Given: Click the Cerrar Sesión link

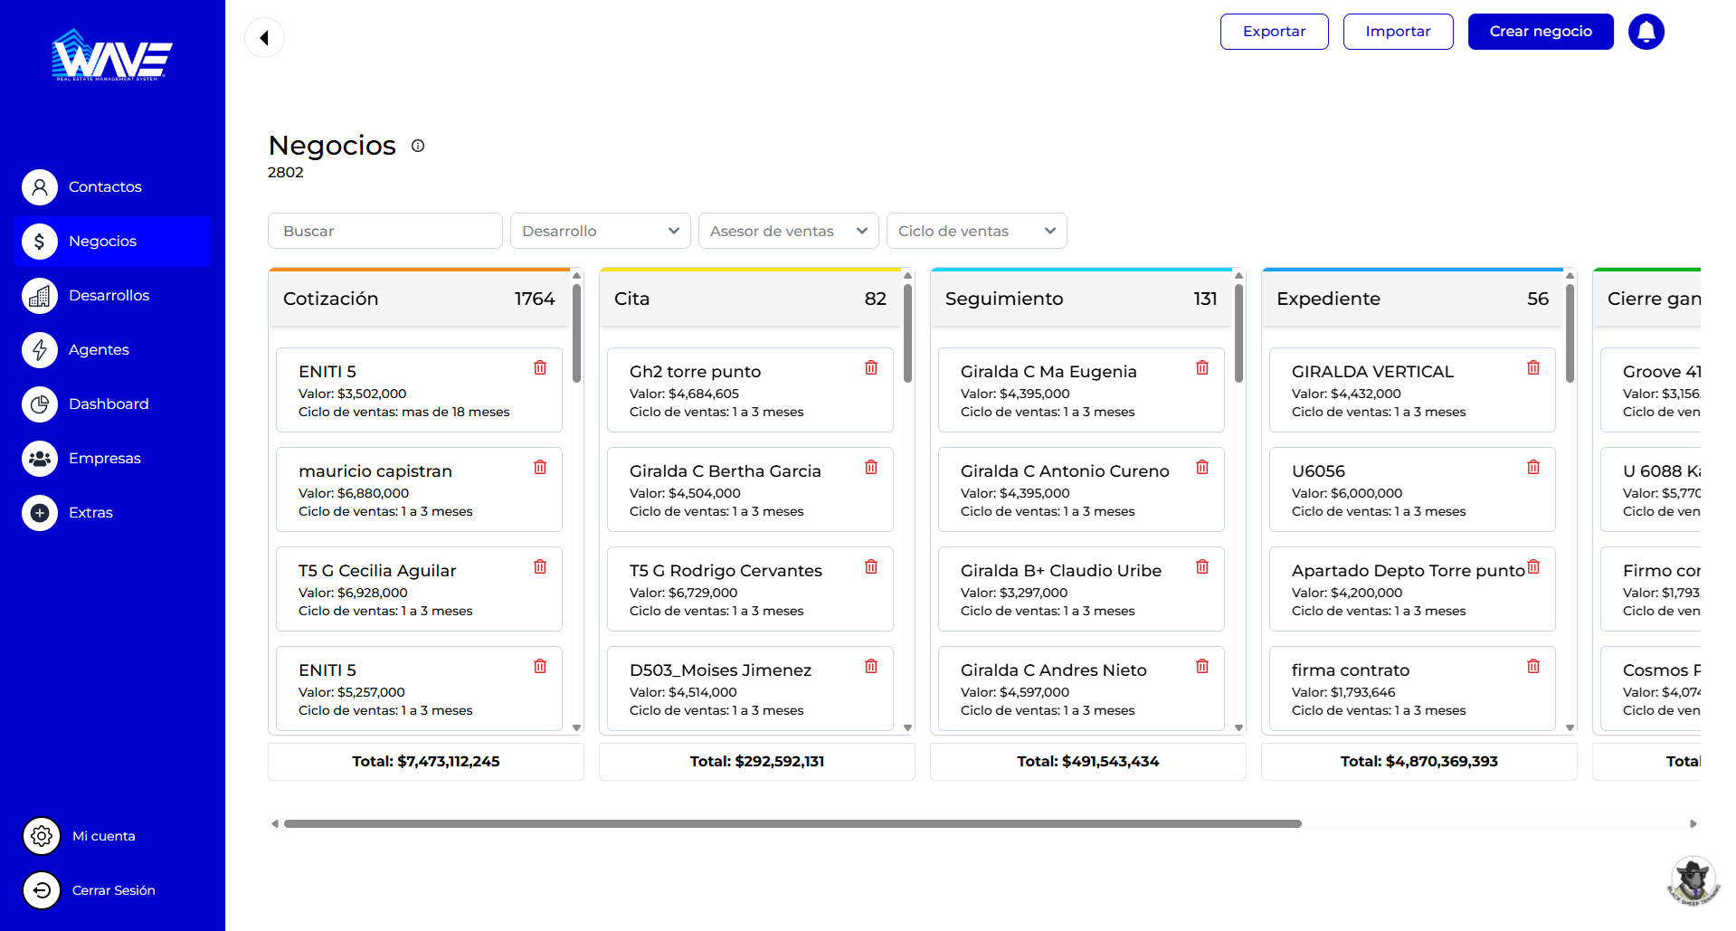Looking at the screenshot, I should point(114,890).
